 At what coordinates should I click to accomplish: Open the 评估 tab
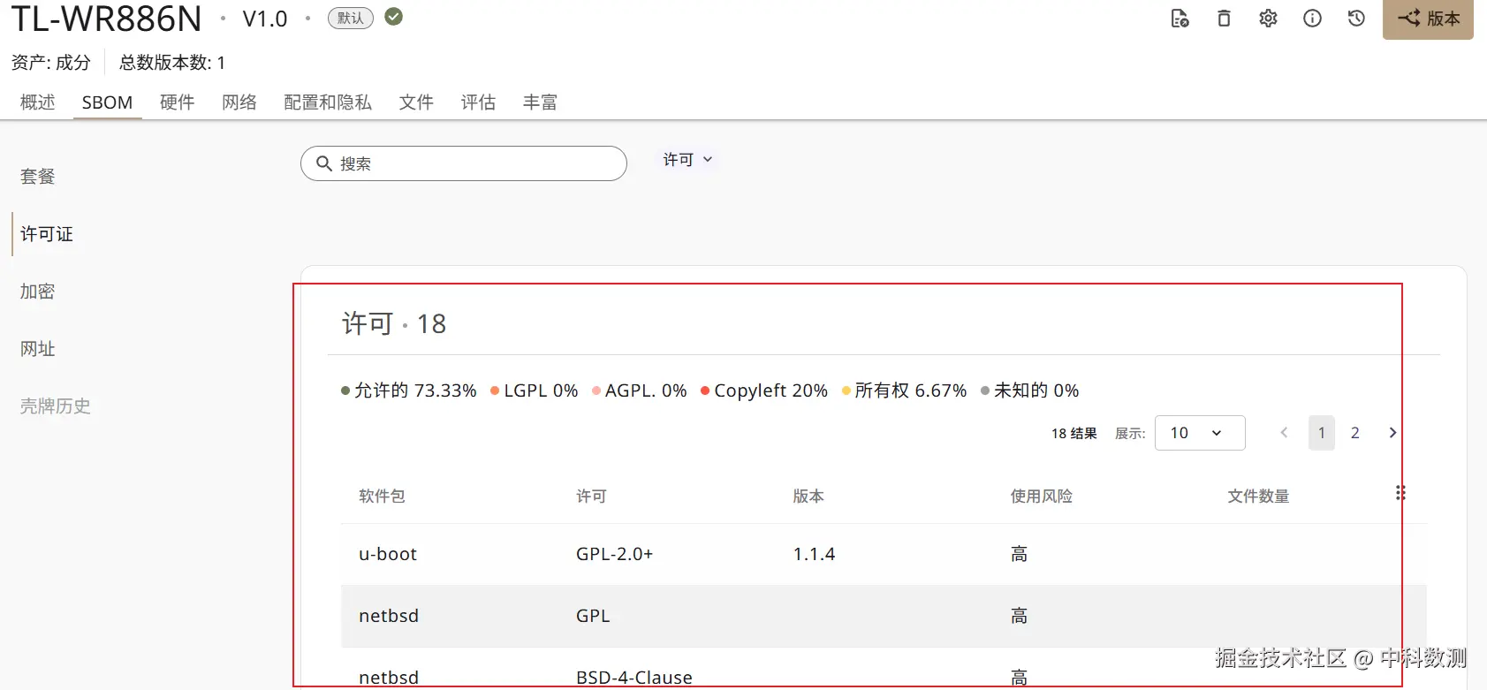click(478, 102)
